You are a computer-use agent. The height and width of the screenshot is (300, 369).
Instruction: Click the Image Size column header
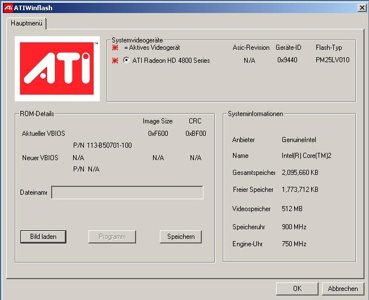coord(158,121)
